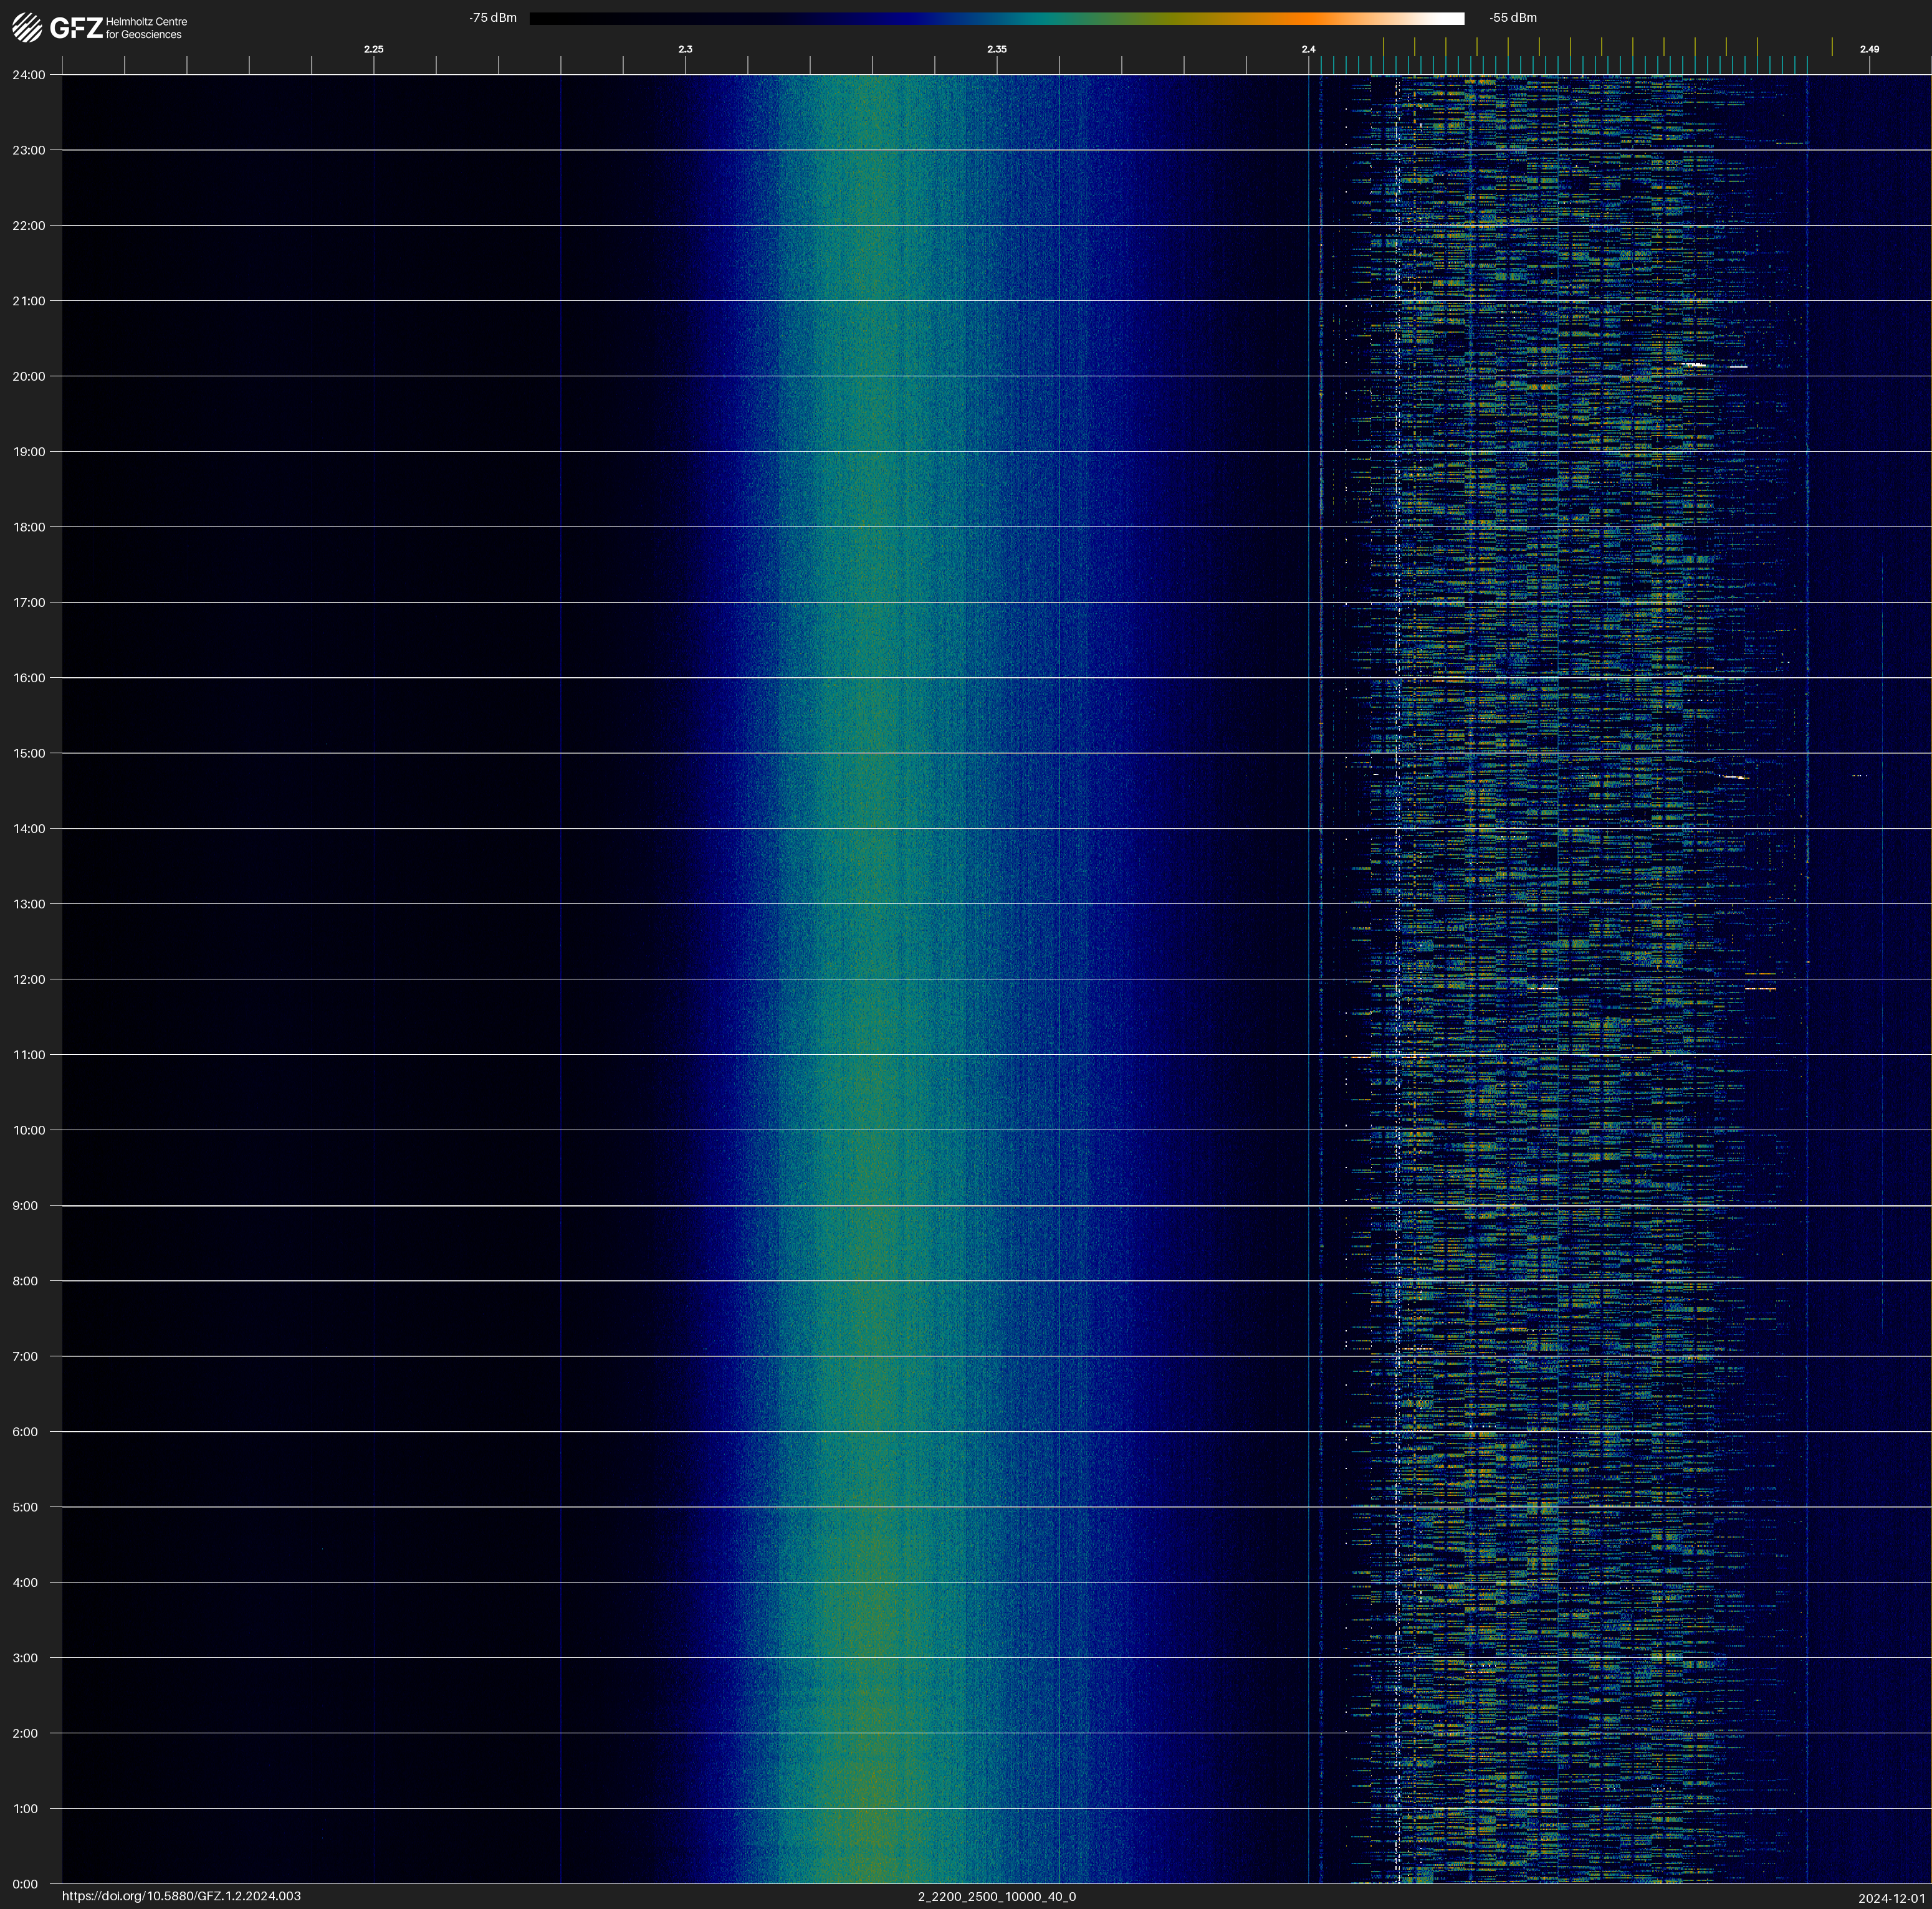The image size is (1932, 1909).
Task: Open the doi.org GFZ dataset link
Action: 181,1896
